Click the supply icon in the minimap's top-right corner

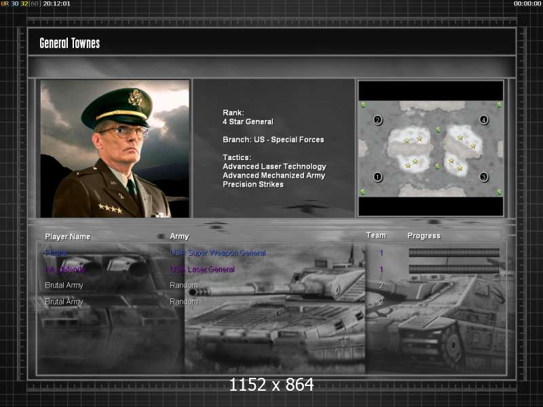499,104
